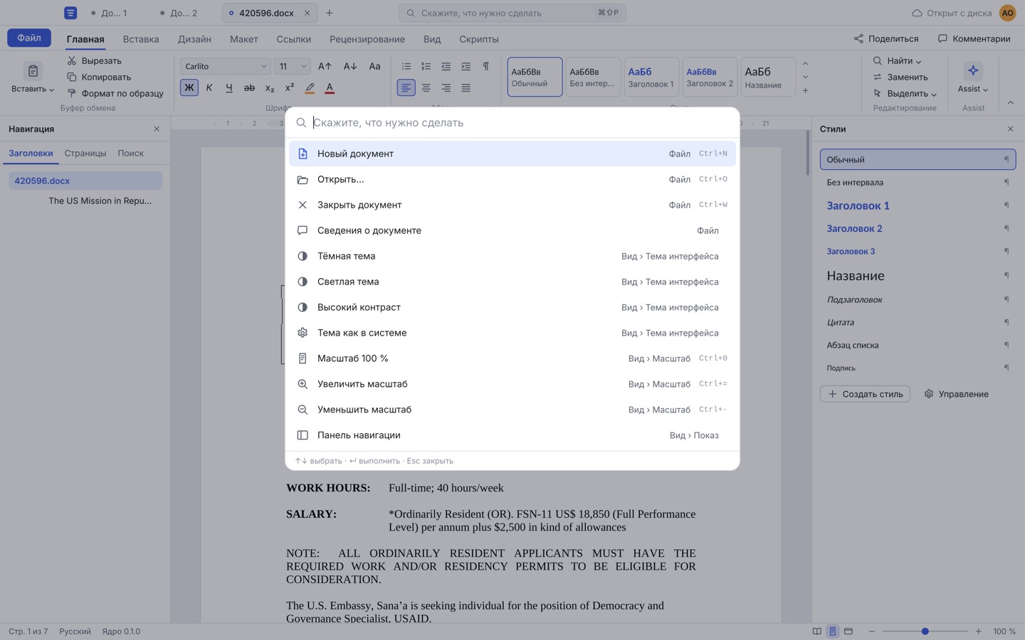
Task: Insert a numbered list
Action: tap(426, 66)
